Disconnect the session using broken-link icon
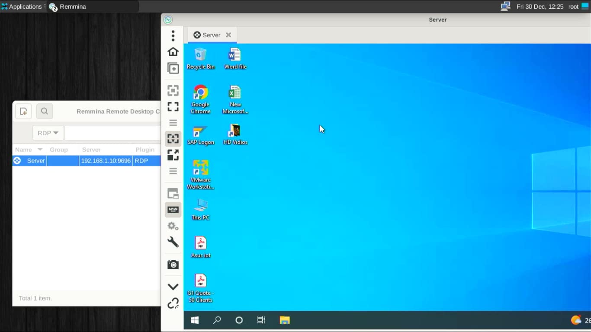 click(173, 303)
